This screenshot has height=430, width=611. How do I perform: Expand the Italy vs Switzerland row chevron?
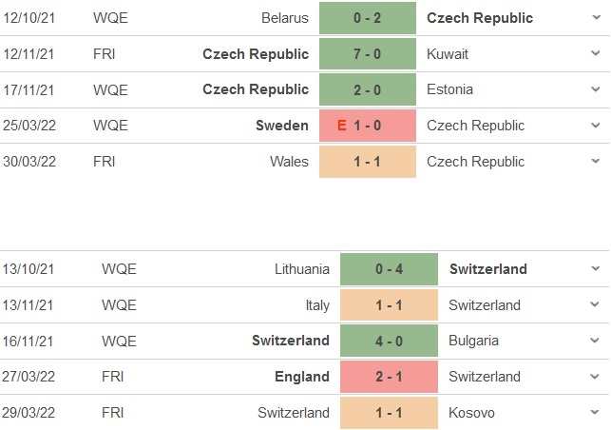coord(596,305)
